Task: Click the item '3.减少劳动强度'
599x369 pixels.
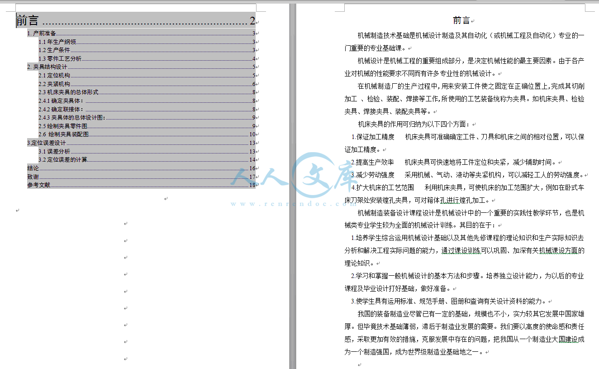Action: pyautogui.click(x=468, y=175)
